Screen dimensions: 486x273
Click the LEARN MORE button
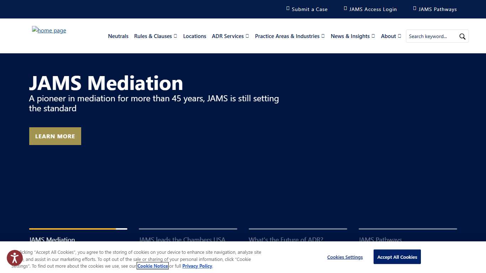(x=55, y=136)
